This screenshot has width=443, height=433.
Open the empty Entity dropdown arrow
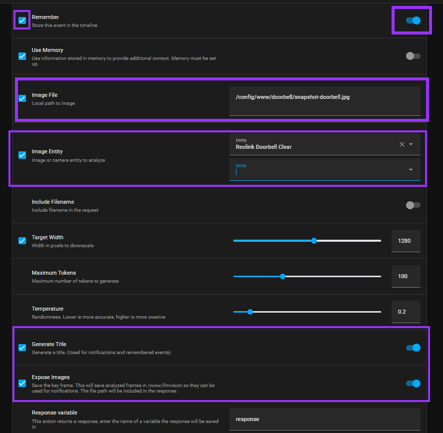411,170
